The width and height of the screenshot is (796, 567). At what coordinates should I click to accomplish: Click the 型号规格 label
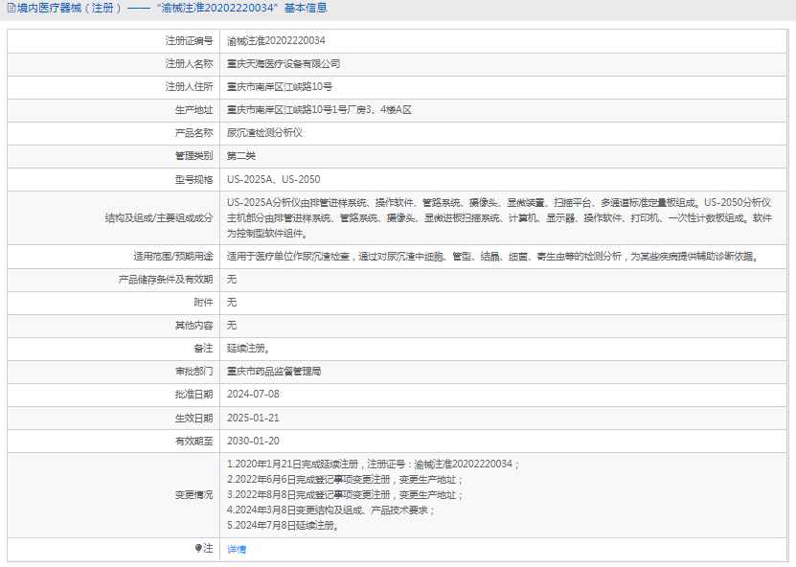click(x=193, y=180)
